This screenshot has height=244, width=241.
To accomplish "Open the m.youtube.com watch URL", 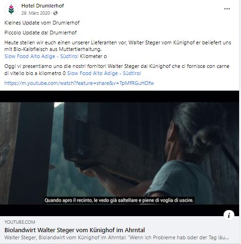I will point(79,83).
